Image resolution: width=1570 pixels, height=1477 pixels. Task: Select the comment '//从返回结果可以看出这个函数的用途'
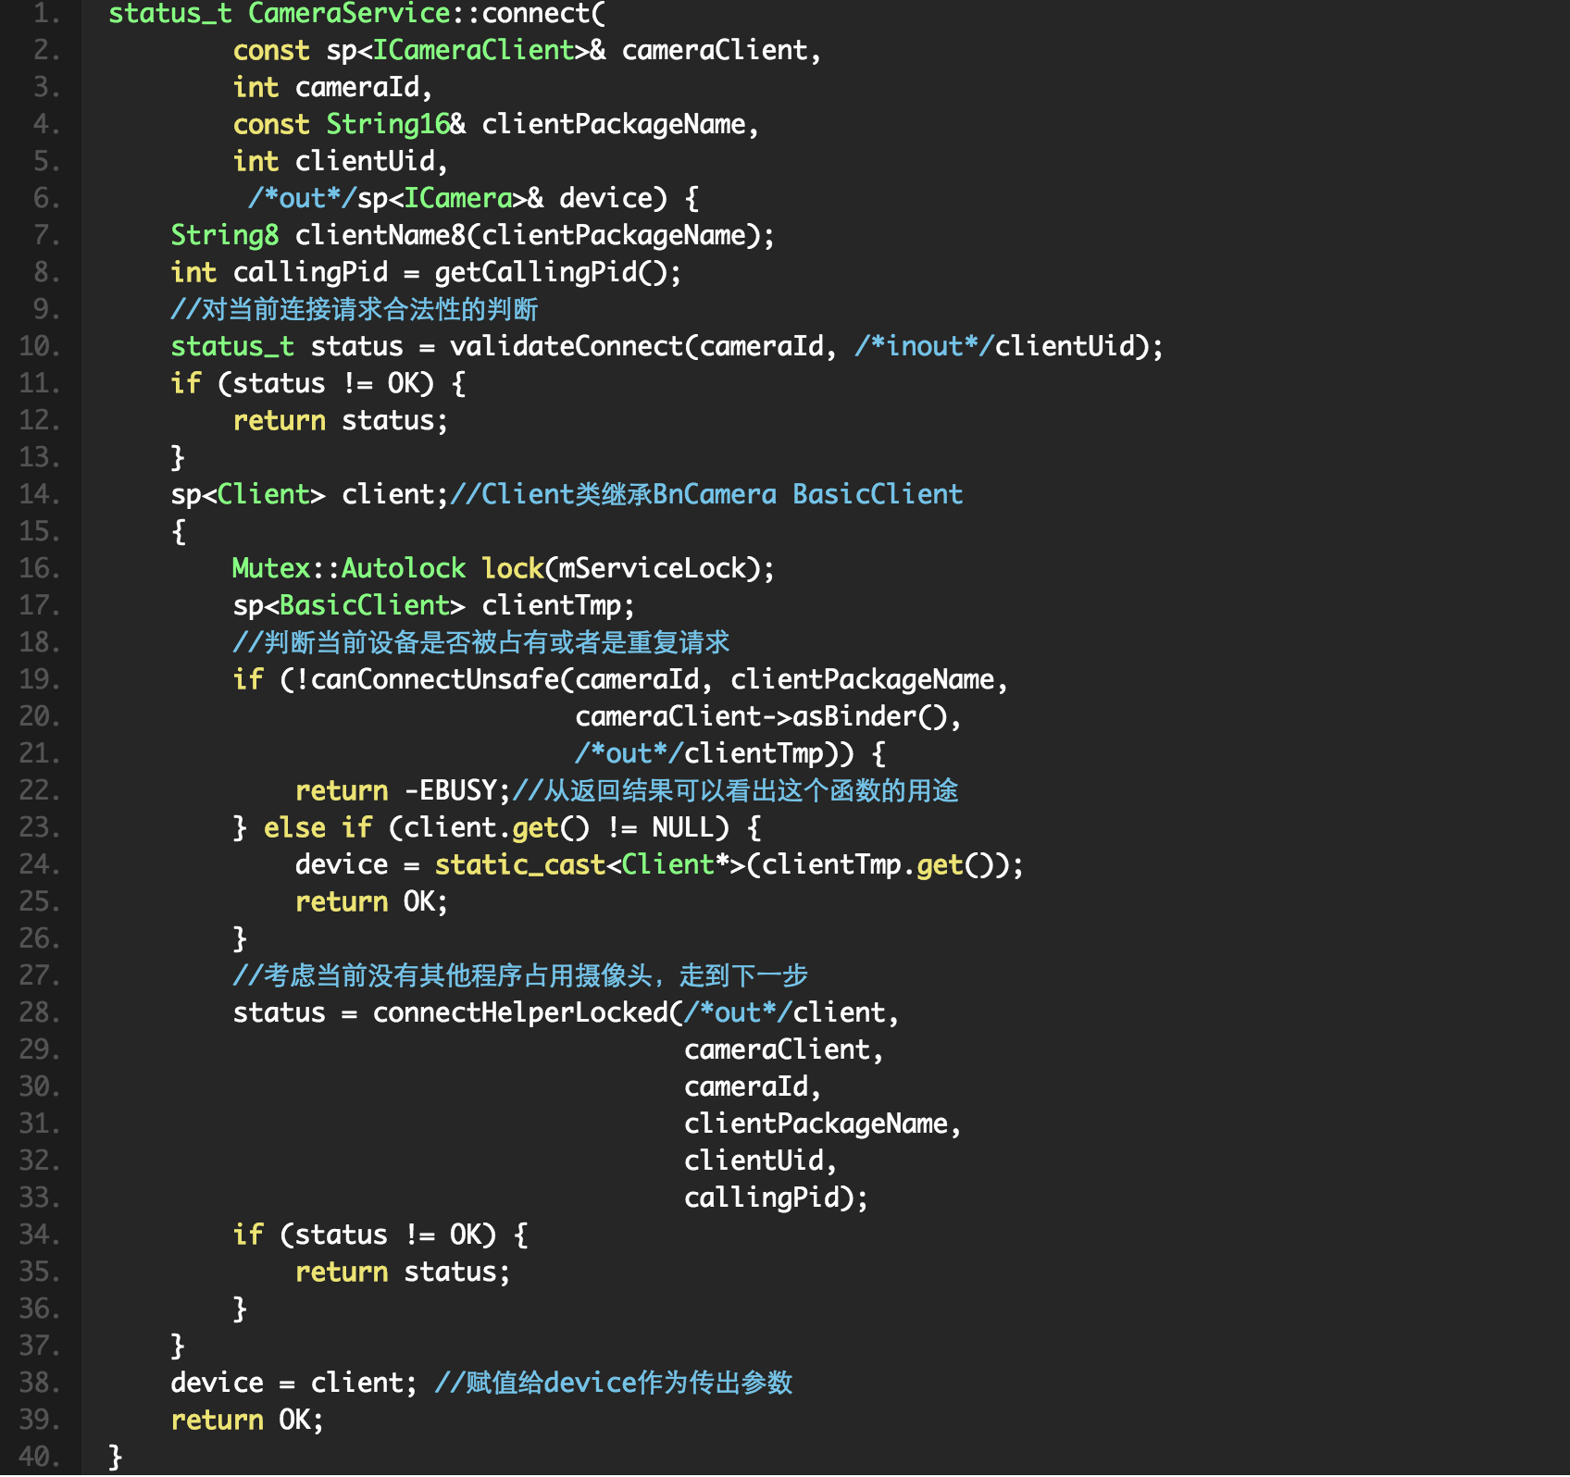[735, 790]
